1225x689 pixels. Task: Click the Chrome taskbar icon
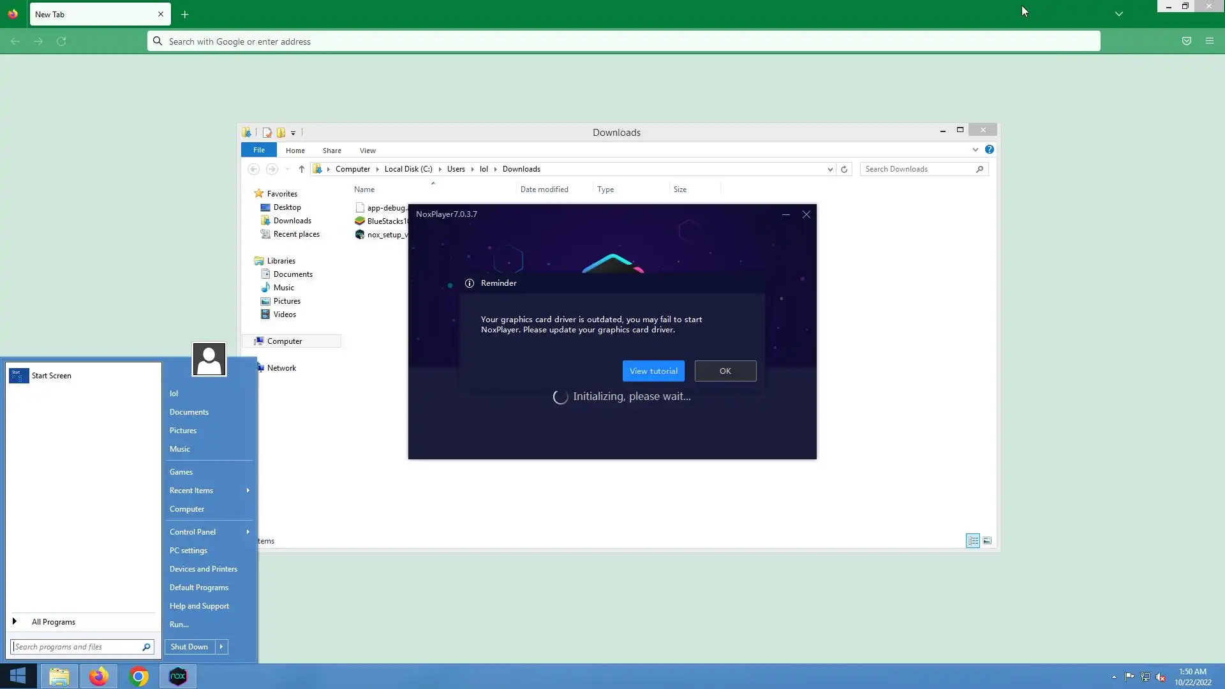tap(138, 676)
